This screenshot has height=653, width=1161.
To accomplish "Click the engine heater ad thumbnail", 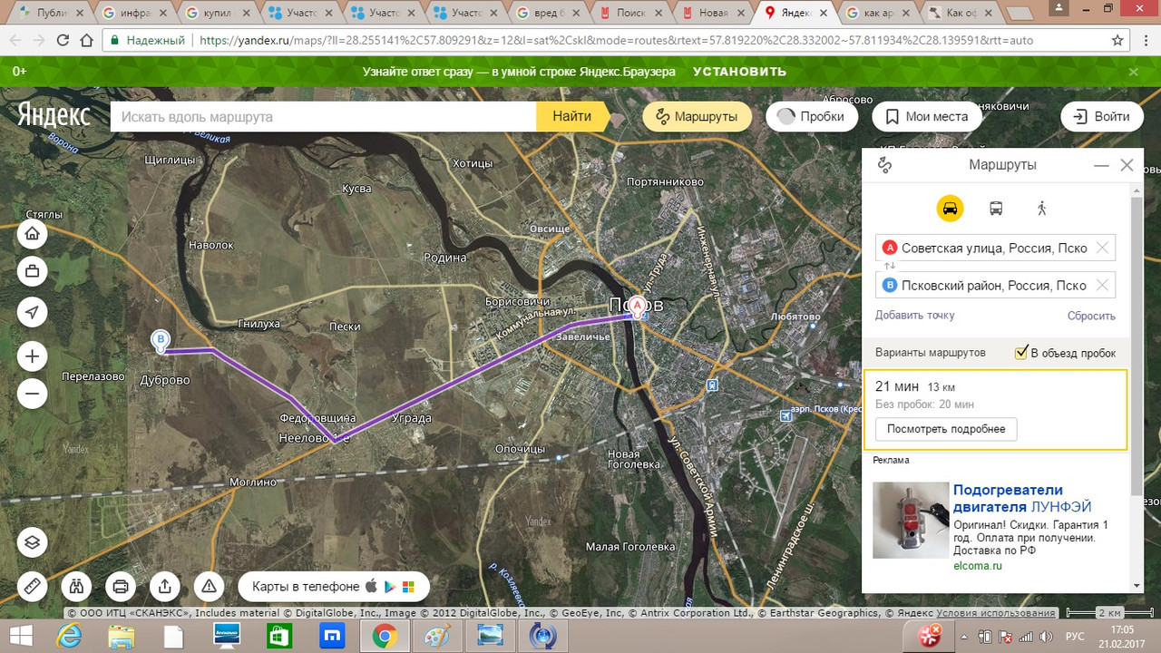I will pyautogui.click(x=911, y=520).
